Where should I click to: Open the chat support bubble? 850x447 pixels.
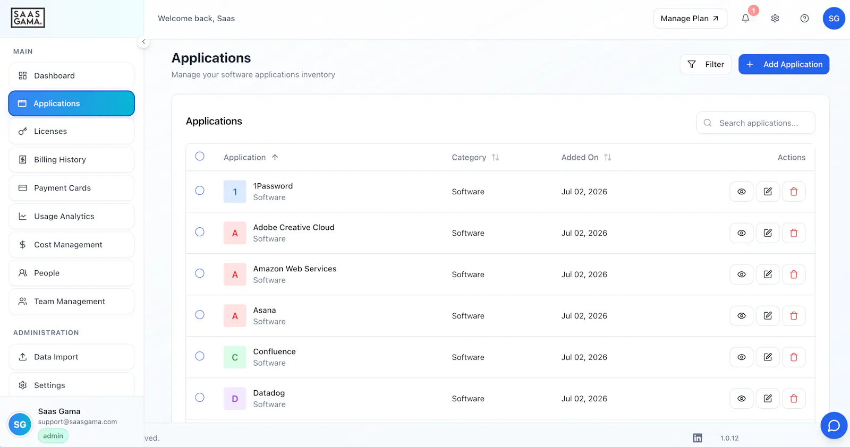pyautogui.click(x=834, y=425)
